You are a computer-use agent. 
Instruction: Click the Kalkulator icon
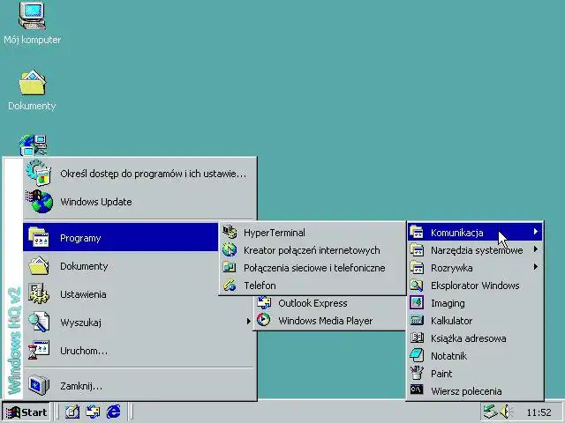(417, 320)
